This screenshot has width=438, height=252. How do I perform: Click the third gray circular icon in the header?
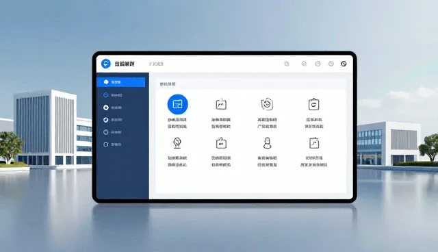coord(318,64)
